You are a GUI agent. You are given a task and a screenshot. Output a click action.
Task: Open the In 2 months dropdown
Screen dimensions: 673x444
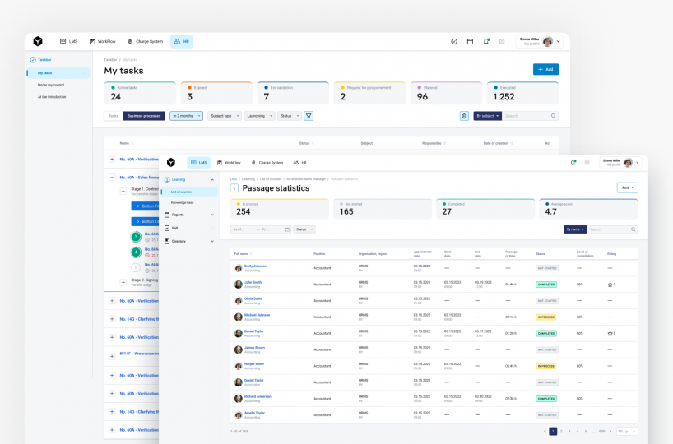click(186, 116)
